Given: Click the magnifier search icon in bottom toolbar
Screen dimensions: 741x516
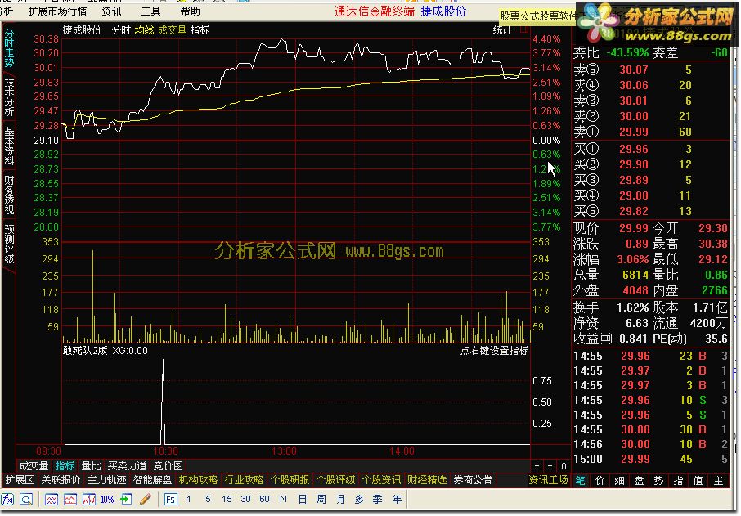Looking at the screenshot, I should click(x=26, y=499).
